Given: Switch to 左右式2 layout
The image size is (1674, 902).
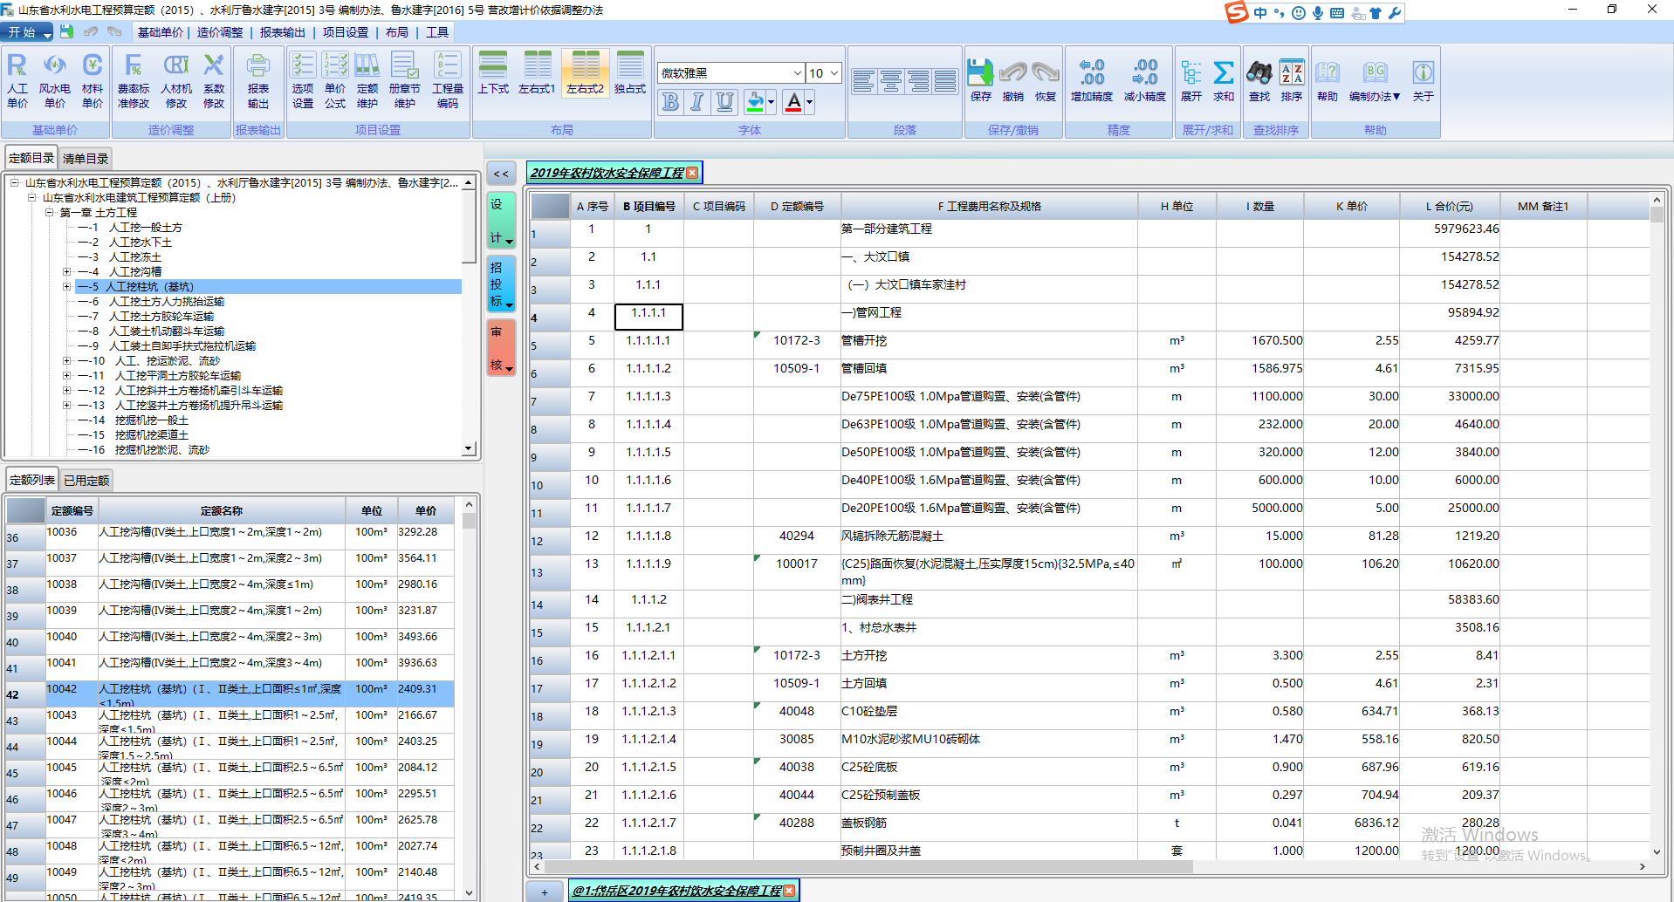Looking at the screenshot, I should [585, 73].
